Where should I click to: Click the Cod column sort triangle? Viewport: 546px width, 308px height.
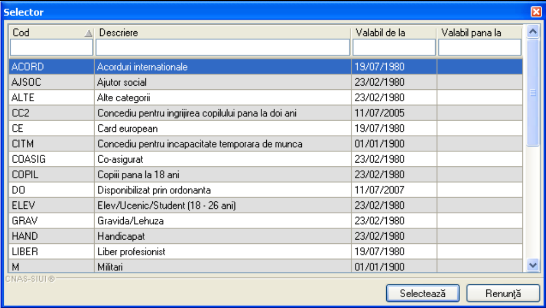point(88,33)
